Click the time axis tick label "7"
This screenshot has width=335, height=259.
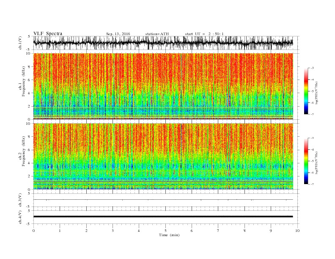click(x=218, y=231)
